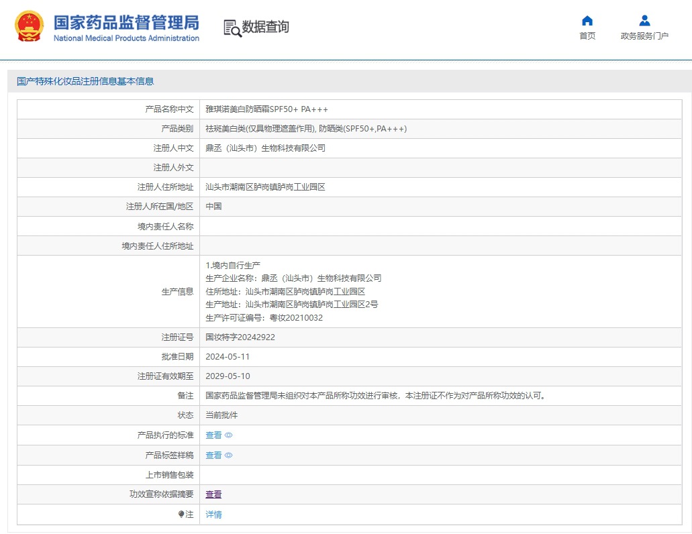Click the home house icon
This screenshot has height=534, width=692.
pyautogui.click(x=587, y=20)
